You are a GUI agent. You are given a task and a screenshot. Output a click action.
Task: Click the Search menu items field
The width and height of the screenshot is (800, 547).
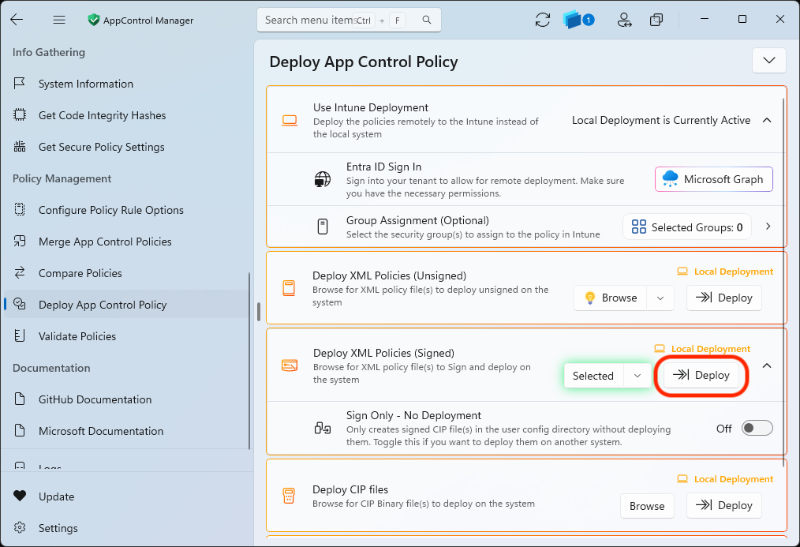coord(349,20)
